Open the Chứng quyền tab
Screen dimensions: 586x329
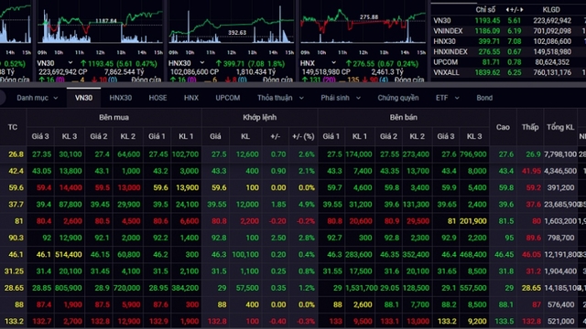pos(398,98)
